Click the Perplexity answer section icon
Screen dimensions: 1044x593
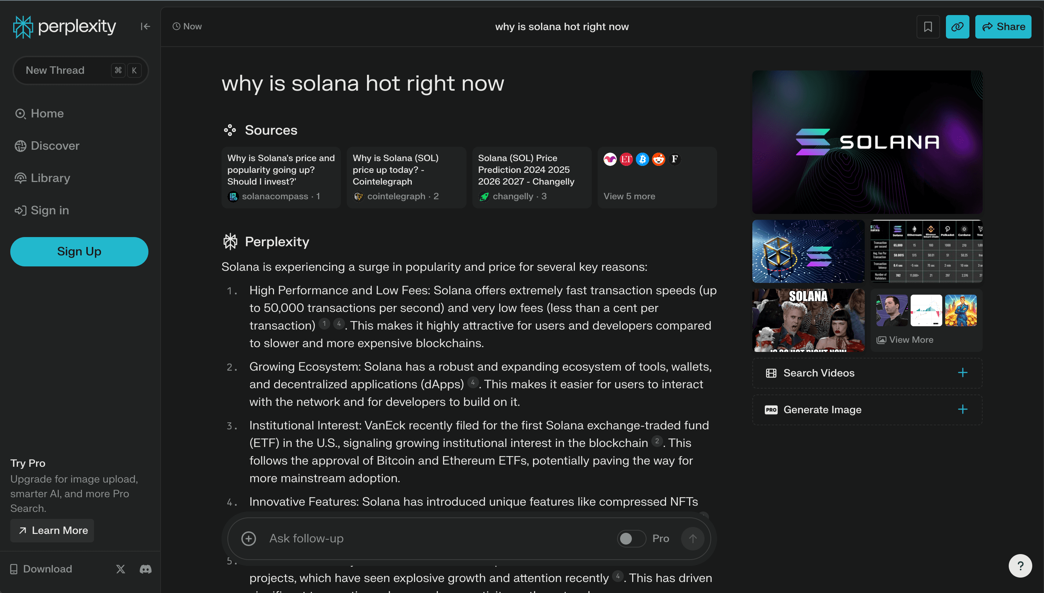[x=230, y=241]
